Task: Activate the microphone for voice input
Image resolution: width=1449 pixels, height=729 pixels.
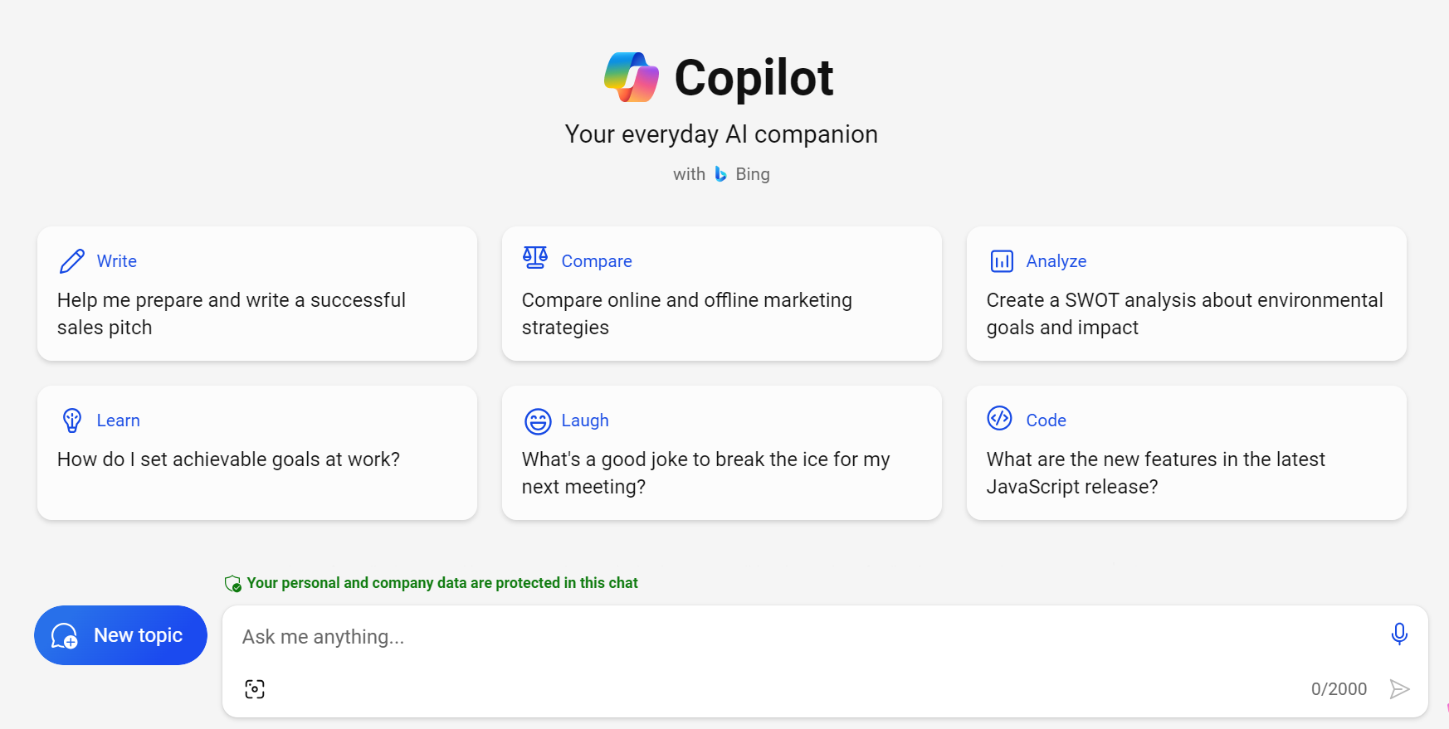Action: click(x=1399, y=633)
